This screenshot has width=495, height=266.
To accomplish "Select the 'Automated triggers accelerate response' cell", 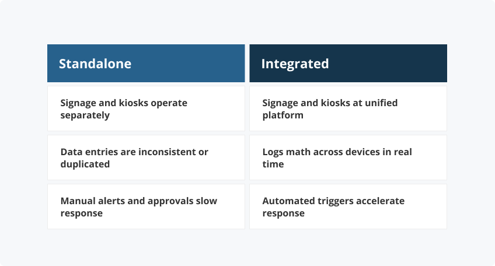I will pos(348,206).
